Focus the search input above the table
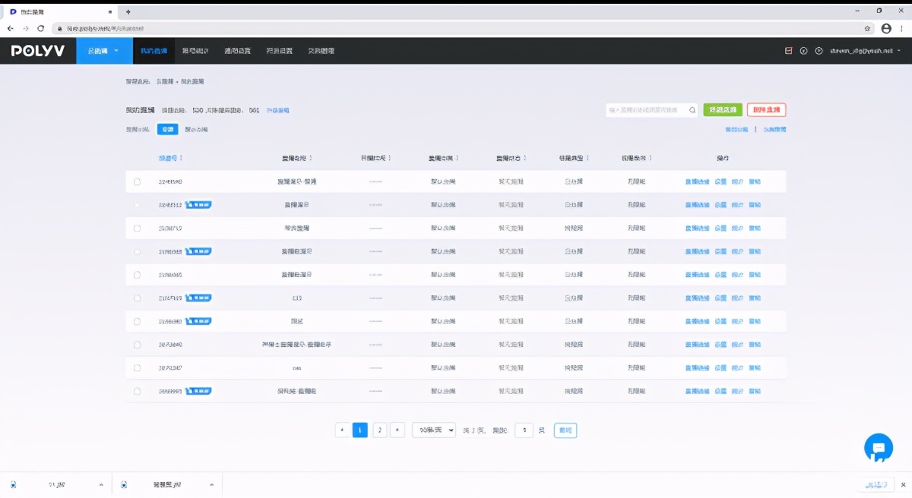This screenshot has height=498, width=912. pyautogui.click(x=646, y=110)
